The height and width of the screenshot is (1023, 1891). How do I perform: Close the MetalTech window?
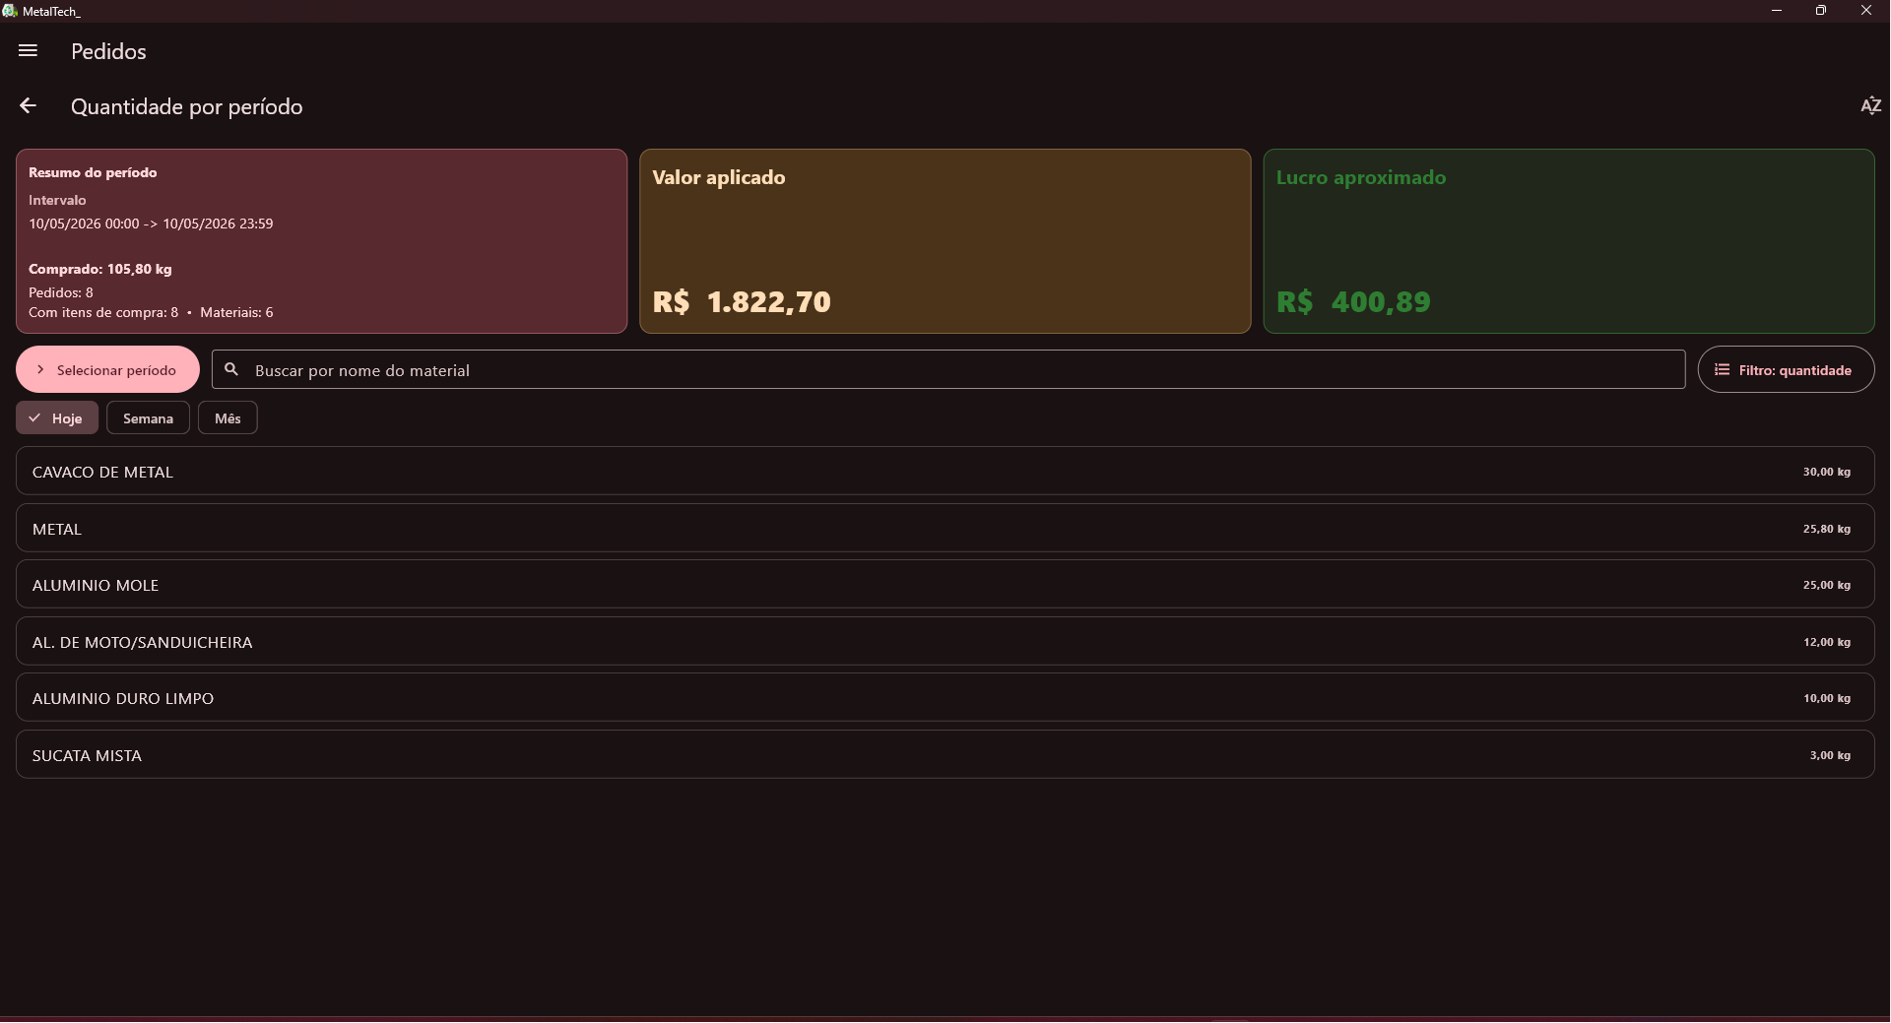[x=1866, y=11]
